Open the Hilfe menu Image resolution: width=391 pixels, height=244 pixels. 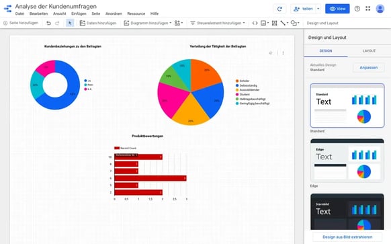coord(155,13)
